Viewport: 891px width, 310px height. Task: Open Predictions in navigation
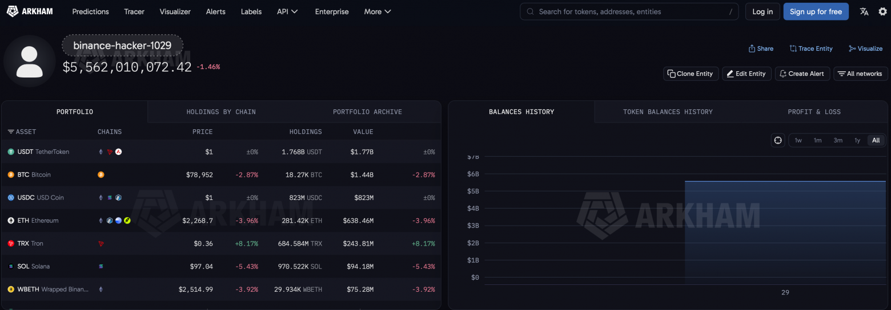(90, 11)
